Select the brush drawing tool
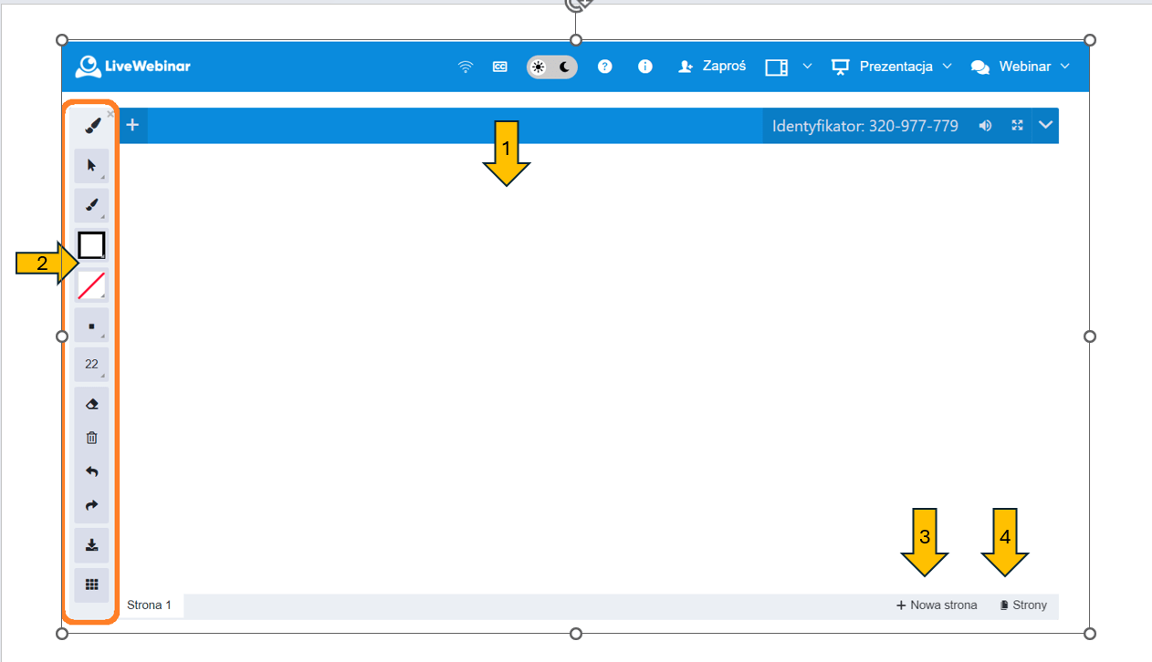 (91, 205)
